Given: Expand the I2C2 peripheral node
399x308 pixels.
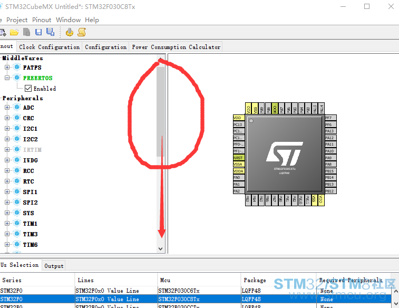Looking at the screenshot, I should point(7,139).
